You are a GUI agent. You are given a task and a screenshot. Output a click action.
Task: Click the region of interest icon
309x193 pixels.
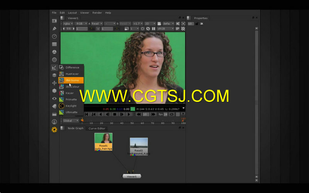coord(143,29)
